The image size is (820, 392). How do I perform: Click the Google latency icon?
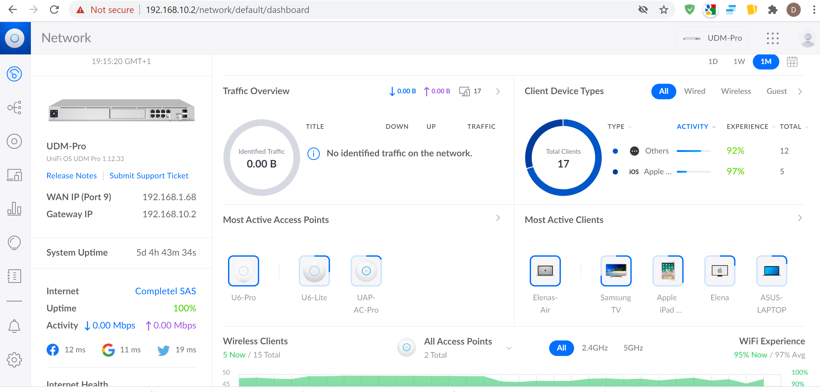[x=108, y=350]
